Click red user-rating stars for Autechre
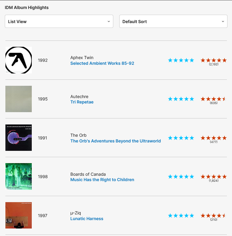The image size is (232, 236). (x=213, y=99)
